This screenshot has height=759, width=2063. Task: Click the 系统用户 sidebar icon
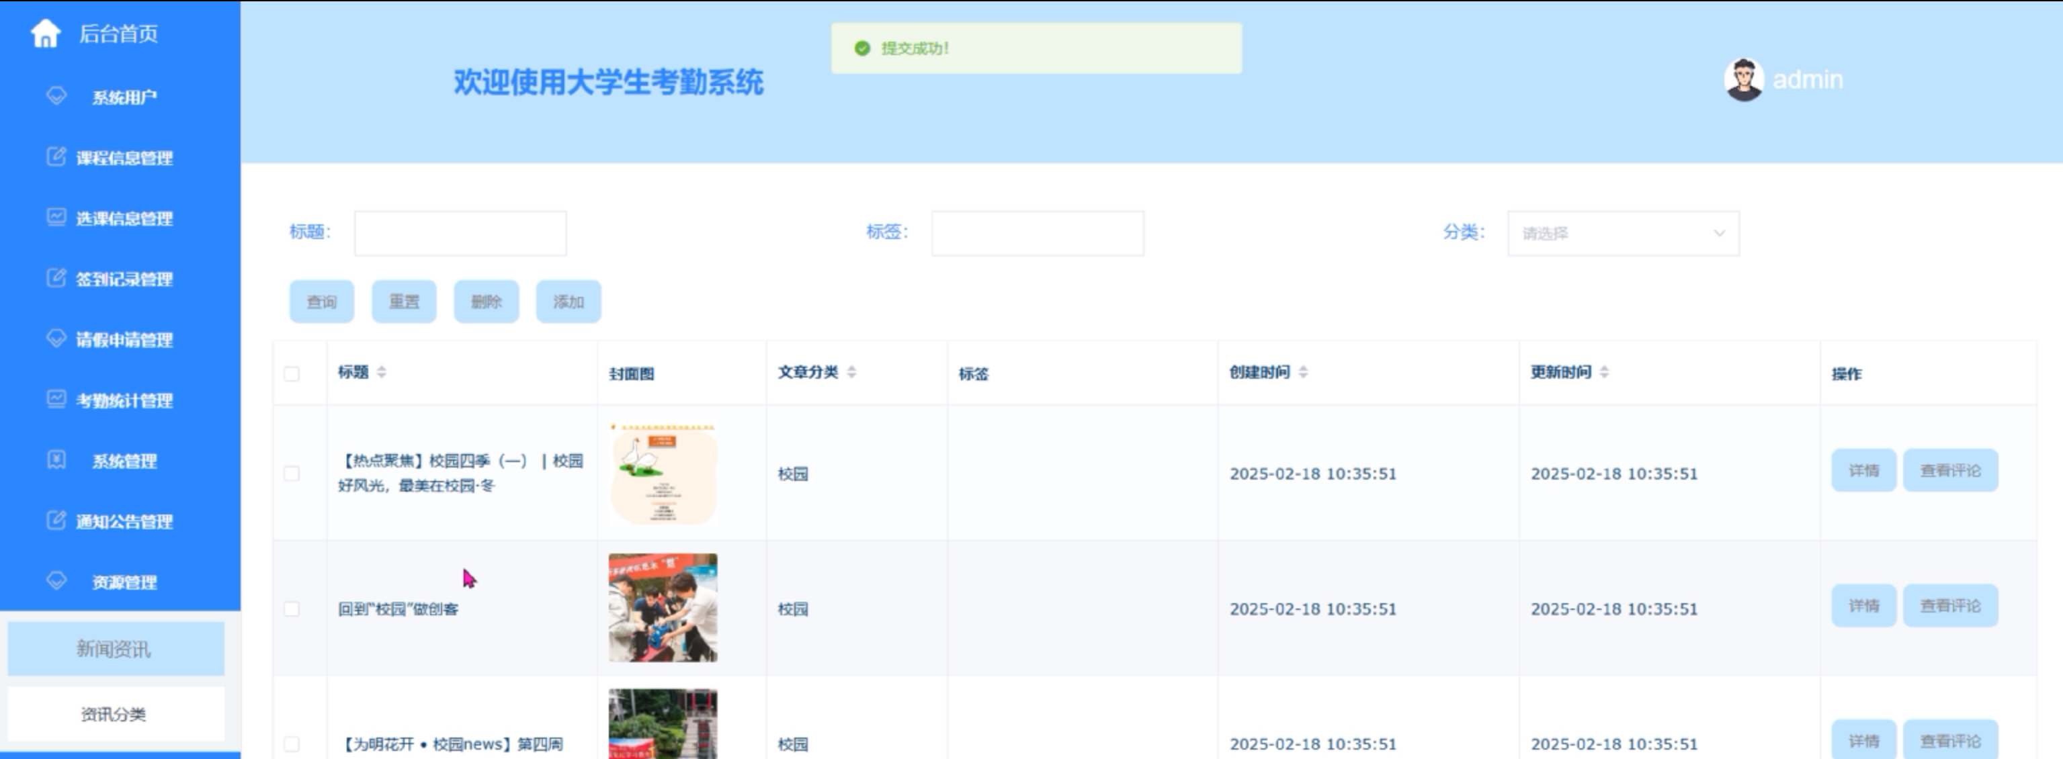pyautogui.click(x=56, y=96)
